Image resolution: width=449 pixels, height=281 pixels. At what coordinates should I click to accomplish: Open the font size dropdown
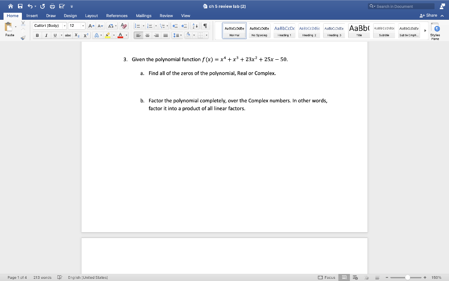(82, 26)
